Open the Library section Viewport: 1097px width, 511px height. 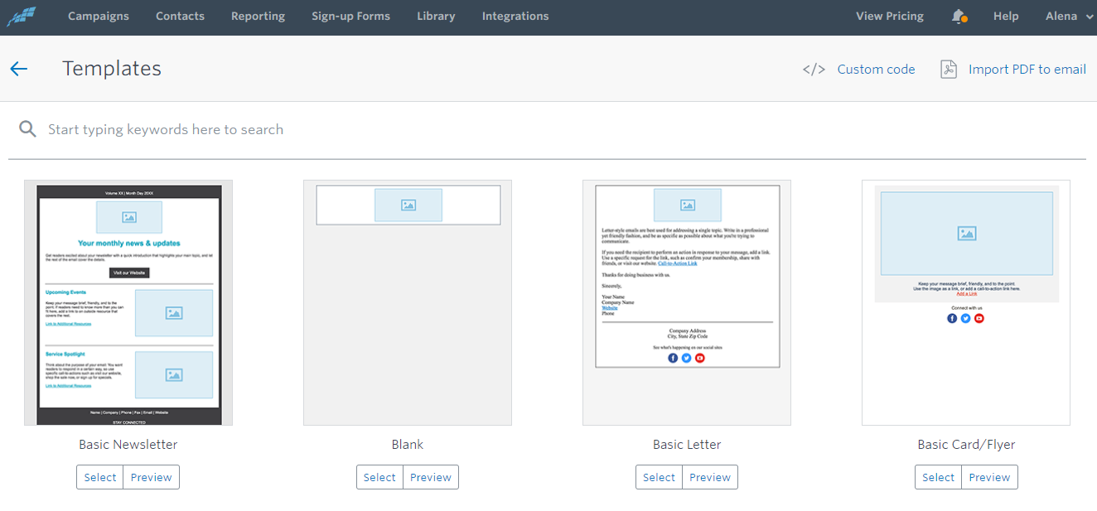(436, 17)
